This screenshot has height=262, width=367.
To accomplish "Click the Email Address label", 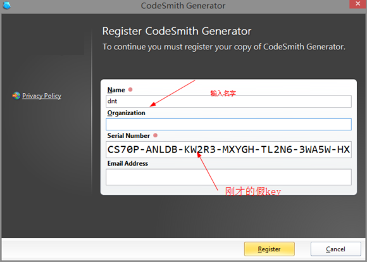I will 128,163.
